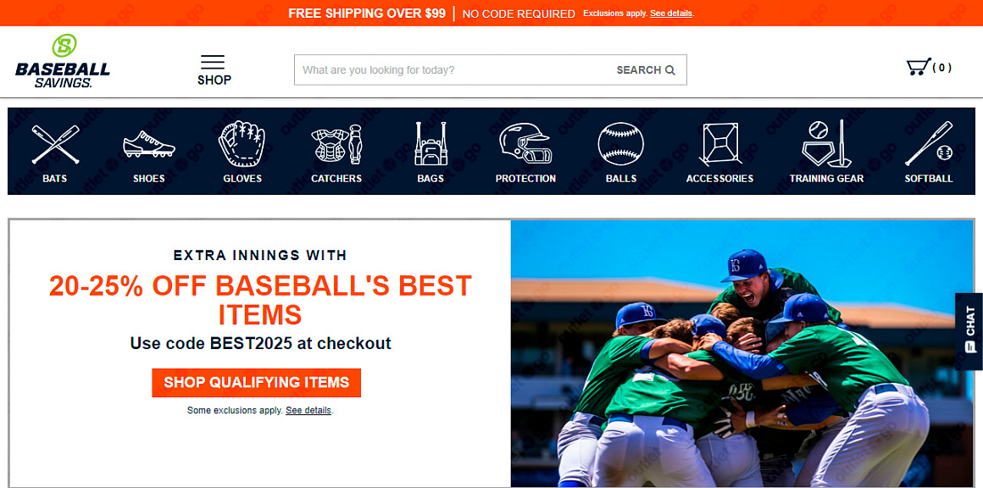Expand the hamburger Shop menu
Screen dimensions: 983x488
(214, 70)
